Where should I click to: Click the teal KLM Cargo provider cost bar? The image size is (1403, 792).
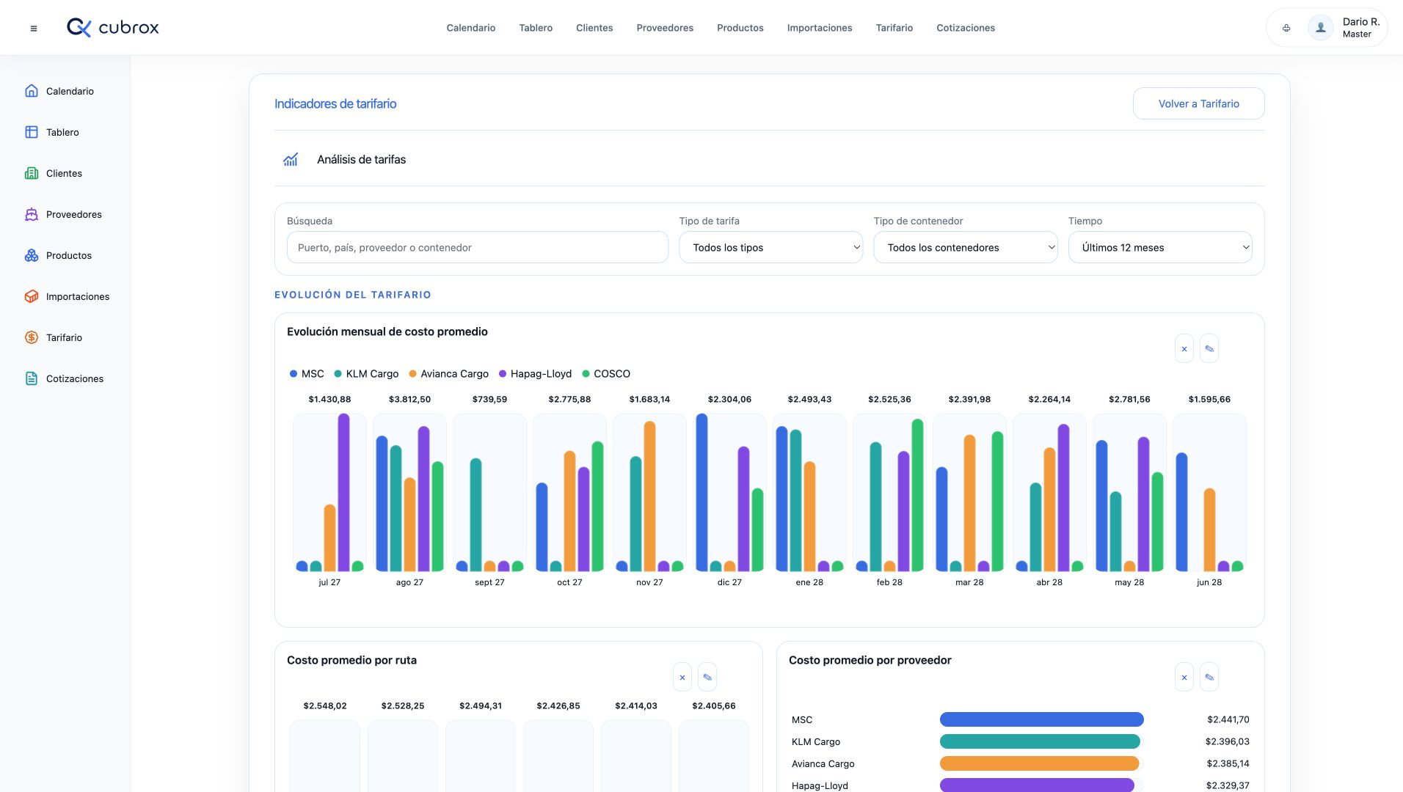(1040, 741)
